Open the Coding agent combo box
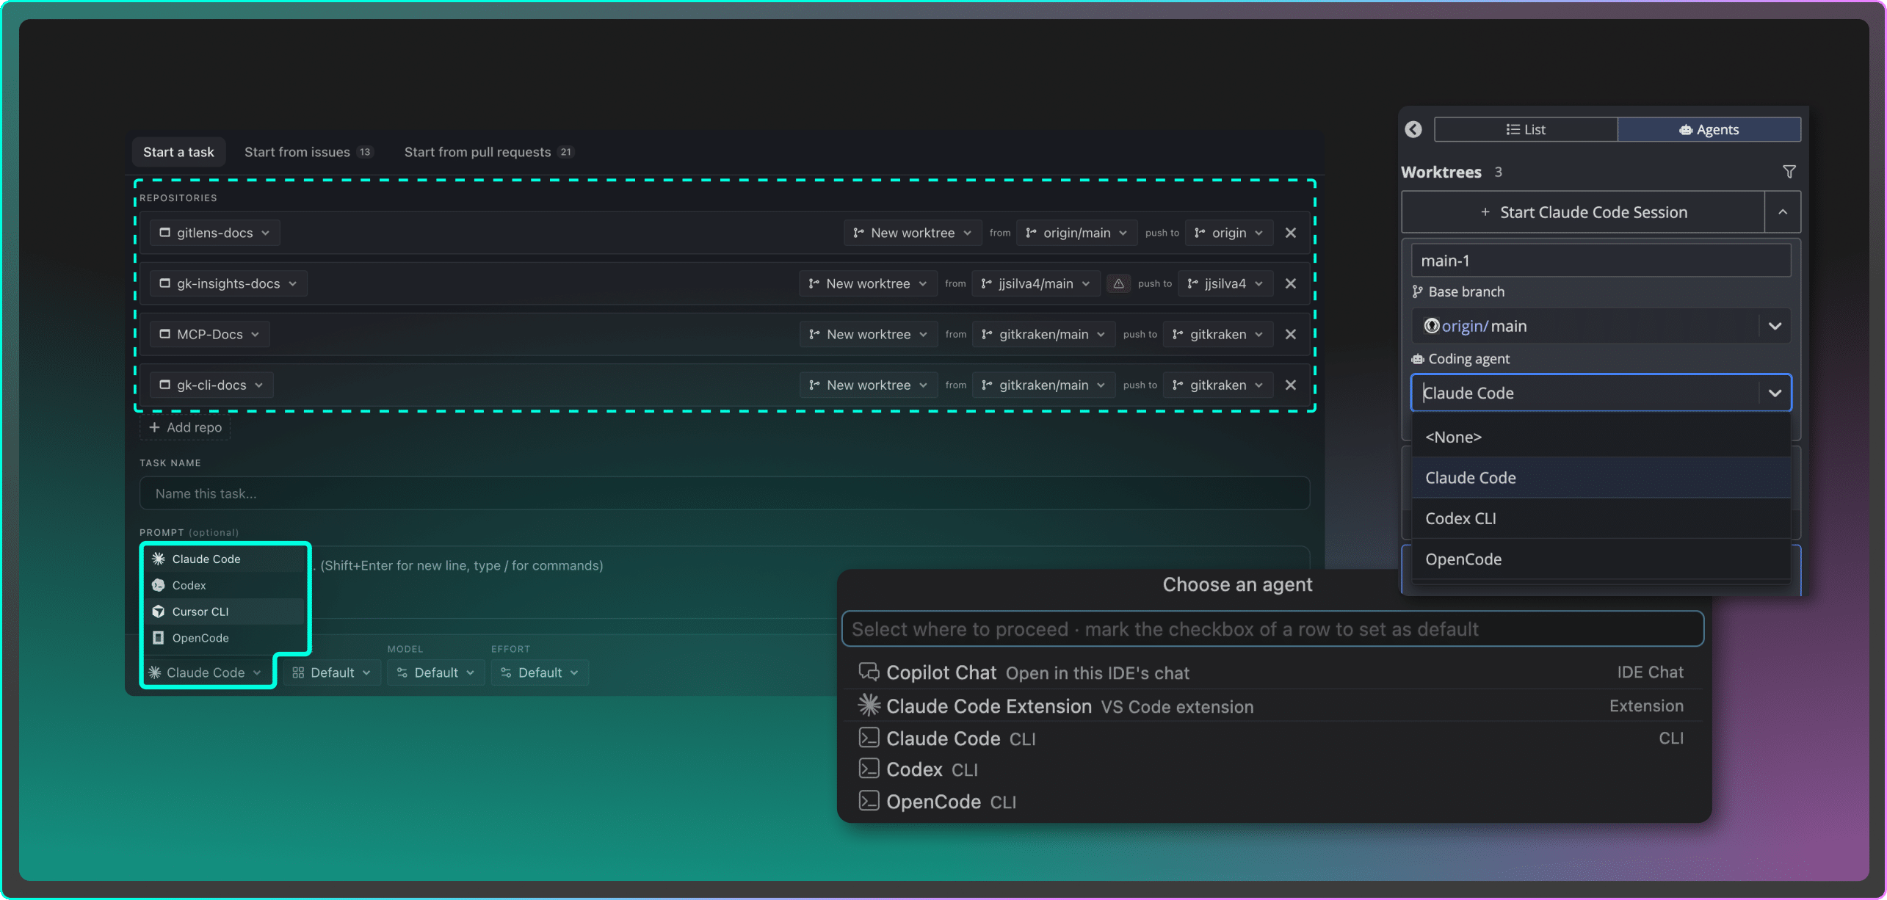 point(1601,393)
